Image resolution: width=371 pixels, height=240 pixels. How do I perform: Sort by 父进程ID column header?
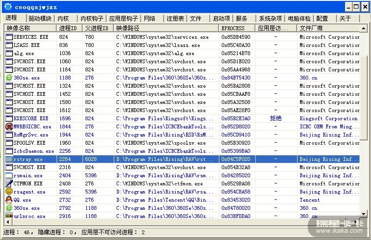(98, 28)
